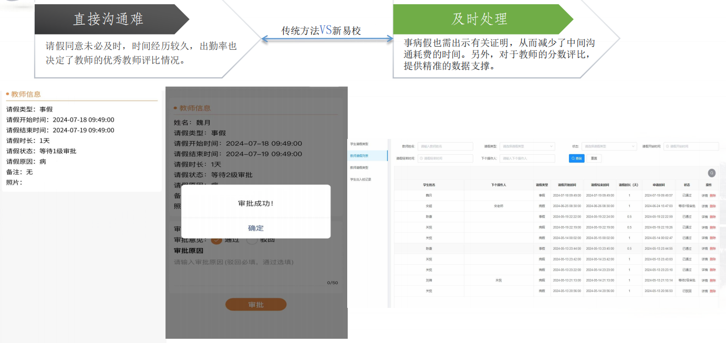Image resolution: width=726 pixels, height=343 pixels.
Task: Click 删除 on the 宋超 leave row
Action: [x=713, y=206]
